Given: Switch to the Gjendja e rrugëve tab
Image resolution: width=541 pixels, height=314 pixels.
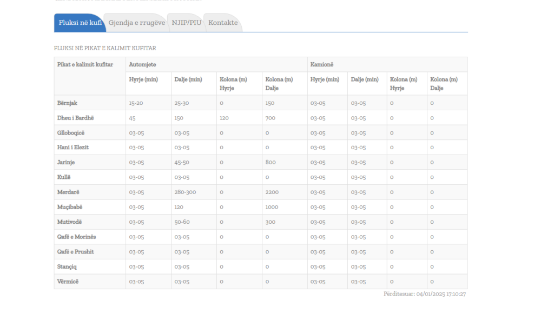Looking at the screenshot, I should [136, 23].
